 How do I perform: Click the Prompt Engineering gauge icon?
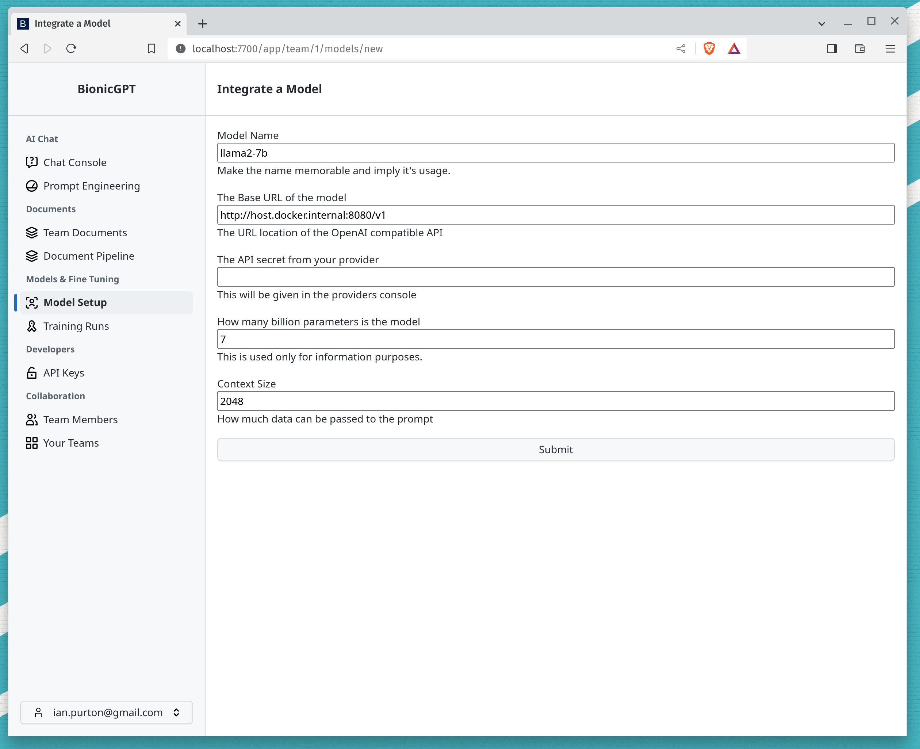coord(31,186)
